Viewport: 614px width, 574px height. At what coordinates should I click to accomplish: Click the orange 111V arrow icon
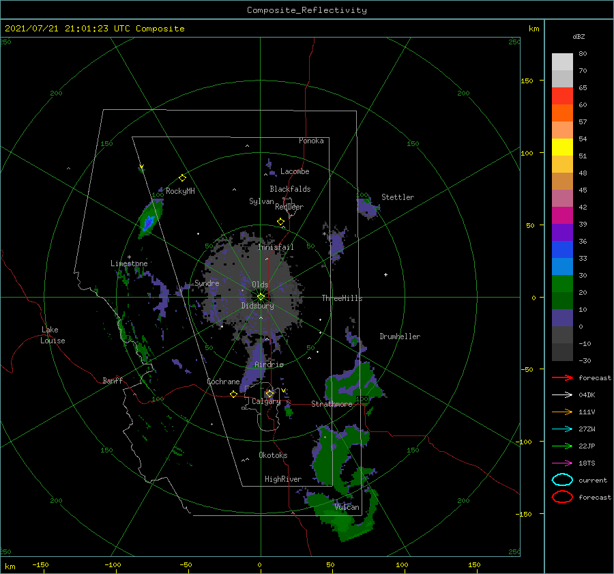[562, 412]
